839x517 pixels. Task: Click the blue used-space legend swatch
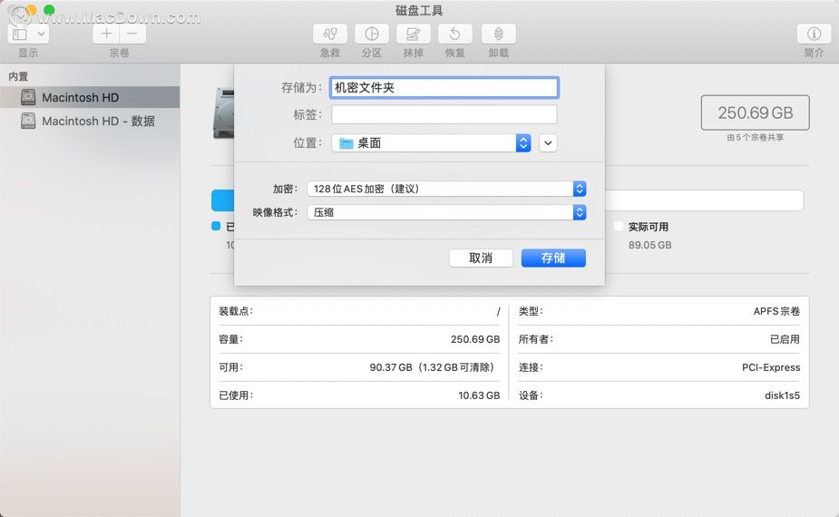(216, 227)
